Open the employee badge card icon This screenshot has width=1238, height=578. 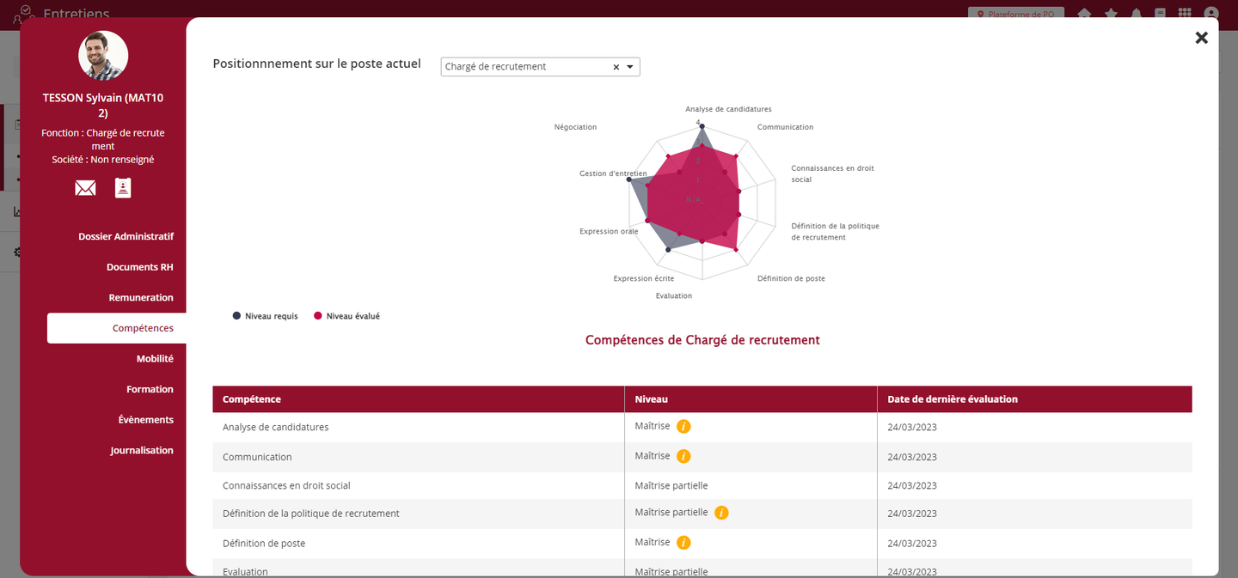tap(123, 188)
